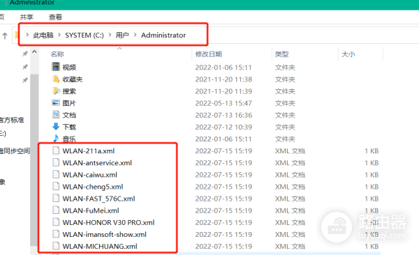Open the 共享 ribbon tab
The width and height of the screenshot is (419, 255).
[27, 17]
